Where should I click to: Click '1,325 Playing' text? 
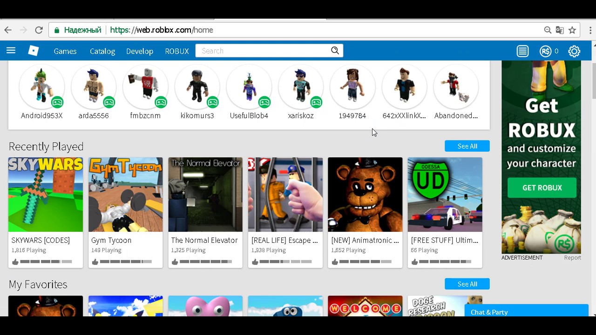pos(188,250)
